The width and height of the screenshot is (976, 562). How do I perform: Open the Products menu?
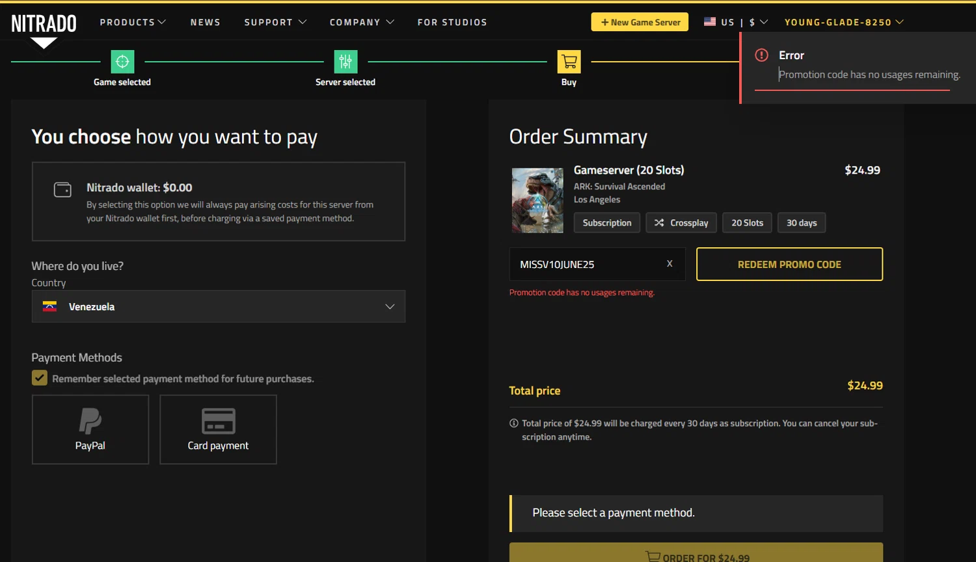point(133,22)
